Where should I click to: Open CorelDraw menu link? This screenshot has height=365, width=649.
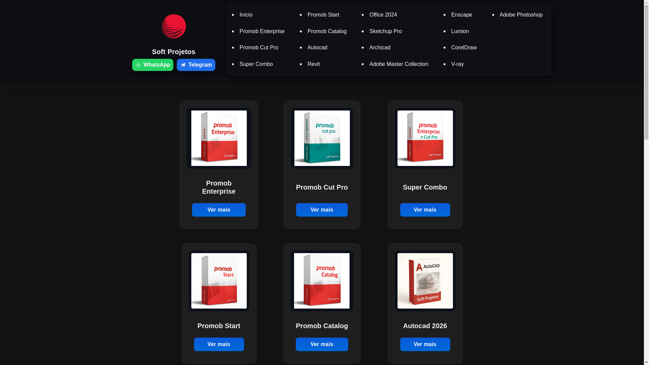(x=464, y=48)
